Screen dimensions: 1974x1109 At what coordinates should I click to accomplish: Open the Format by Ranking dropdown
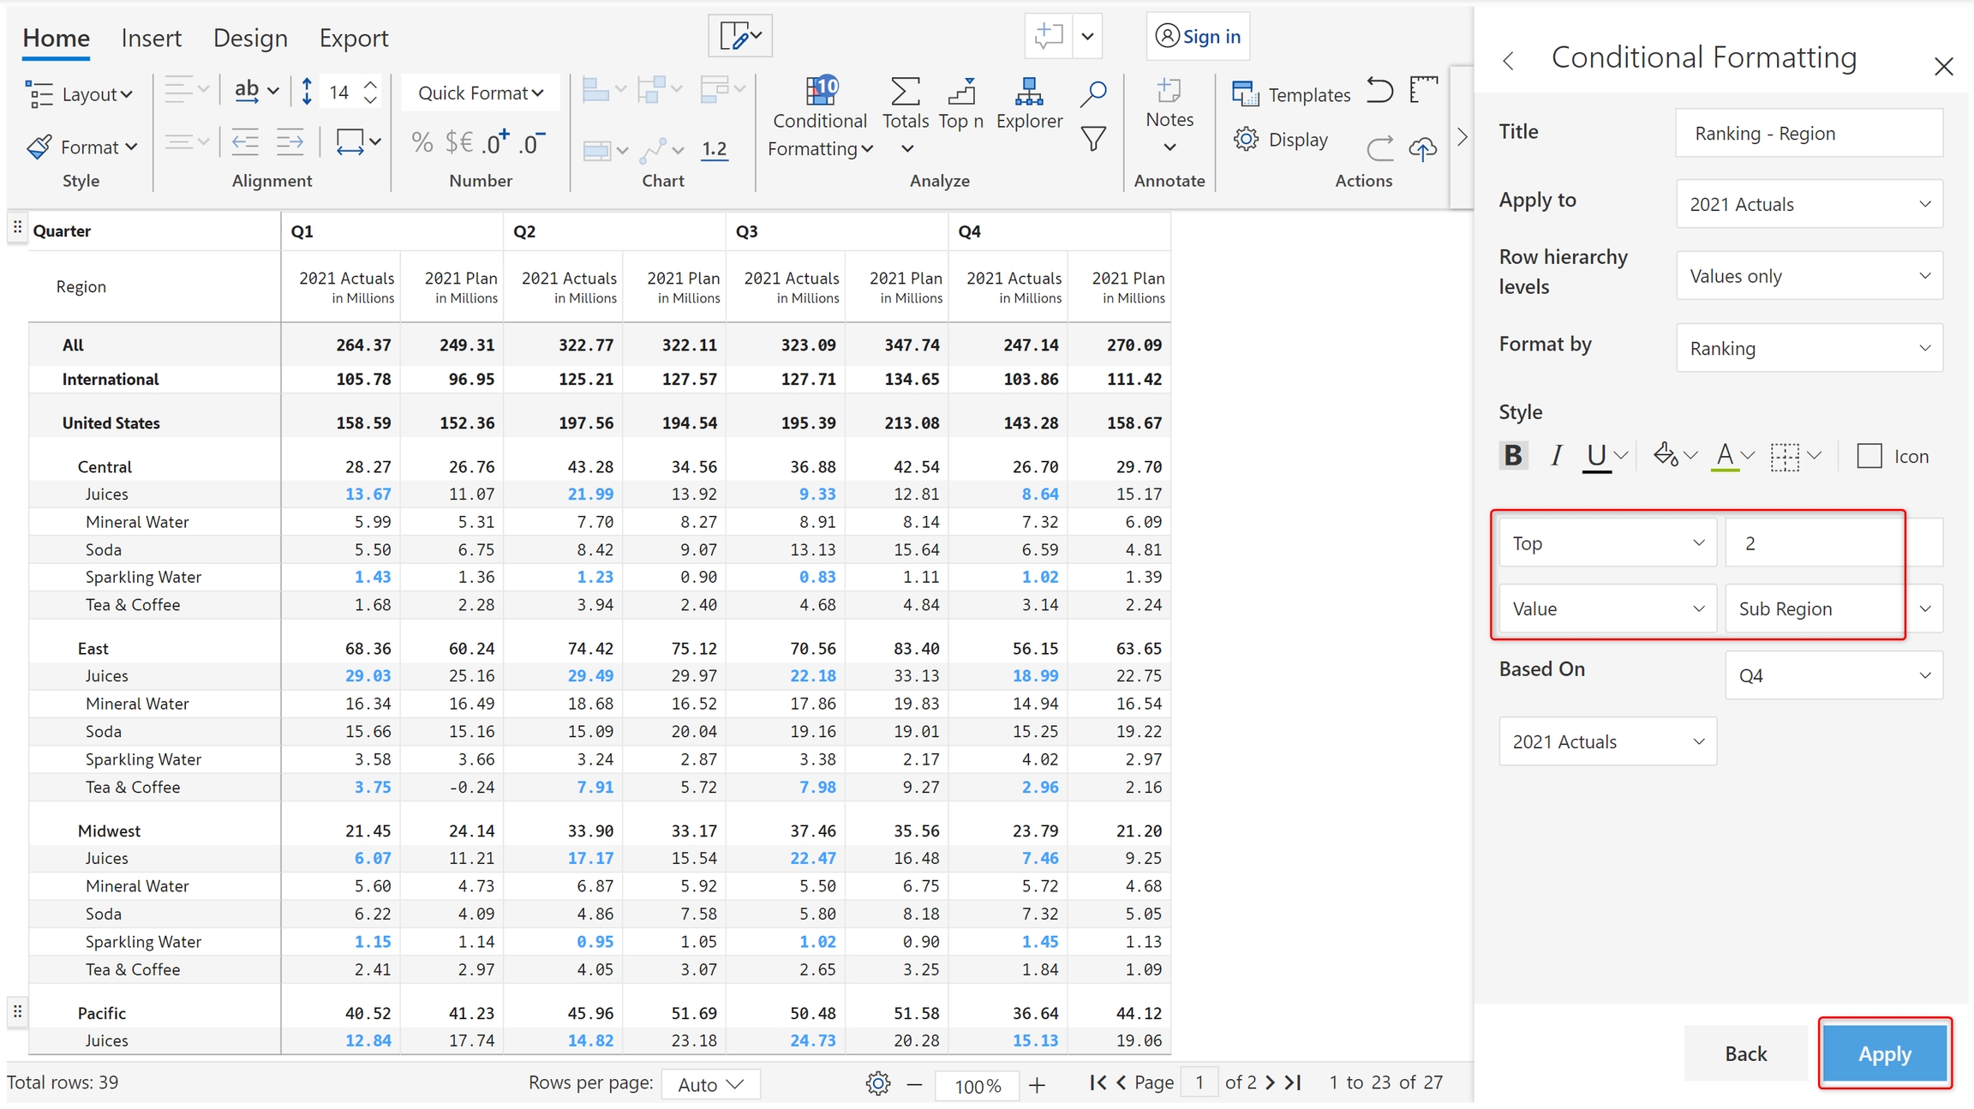click(x=1809, y=348)
